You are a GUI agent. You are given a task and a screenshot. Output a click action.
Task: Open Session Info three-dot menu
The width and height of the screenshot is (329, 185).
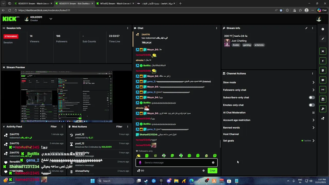click(x=127, y=28)
